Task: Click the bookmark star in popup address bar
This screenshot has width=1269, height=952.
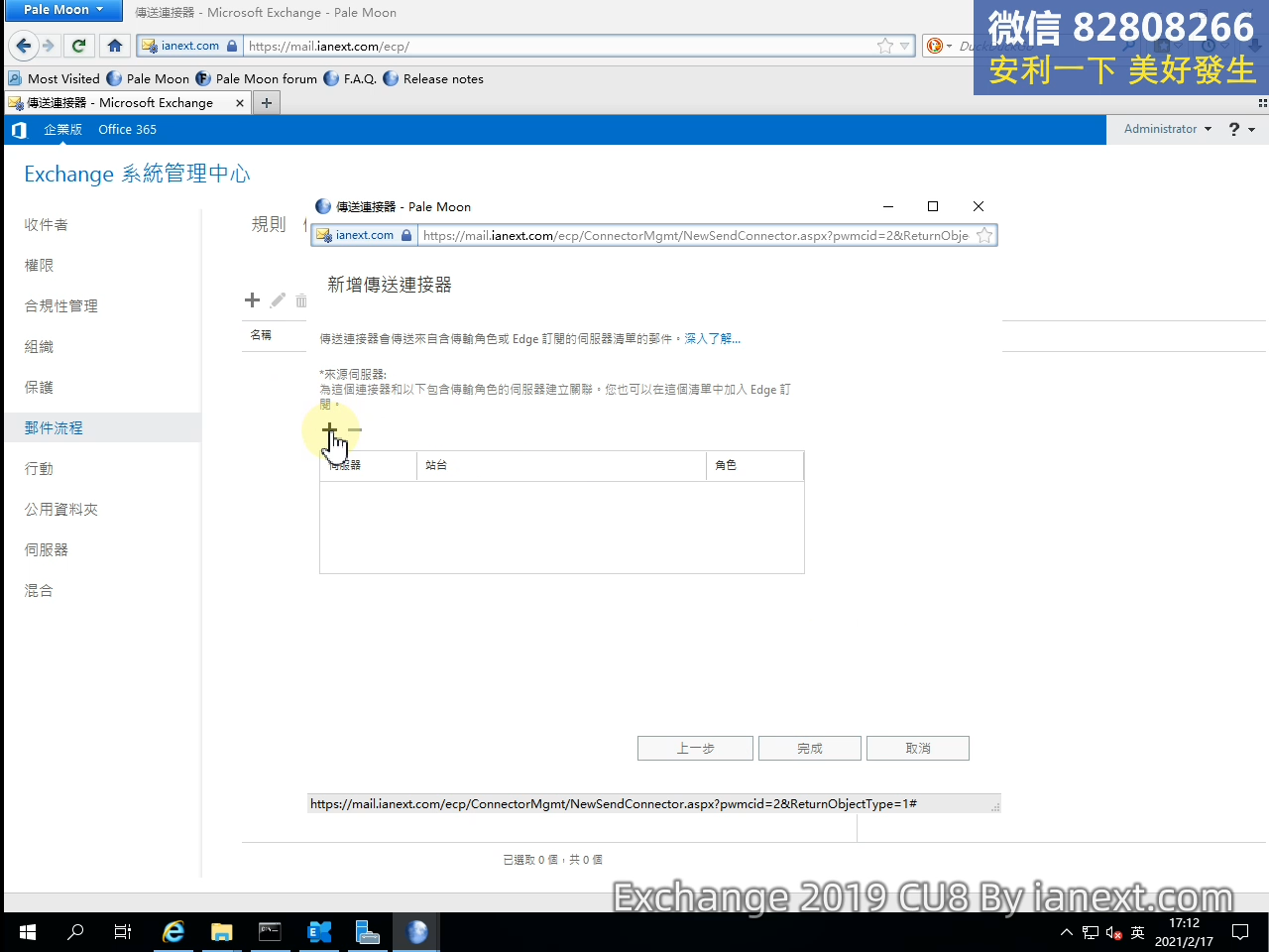Action: [x=984, y=236]
